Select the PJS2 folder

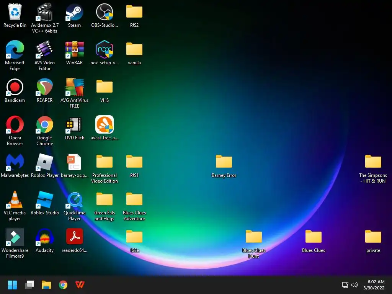(134, 12)
